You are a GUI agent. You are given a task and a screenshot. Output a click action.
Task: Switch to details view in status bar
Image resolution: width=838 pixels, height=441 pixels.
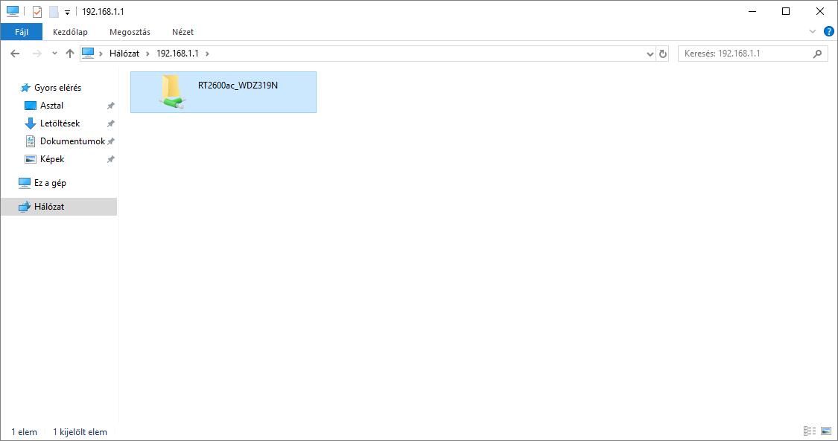810,431
